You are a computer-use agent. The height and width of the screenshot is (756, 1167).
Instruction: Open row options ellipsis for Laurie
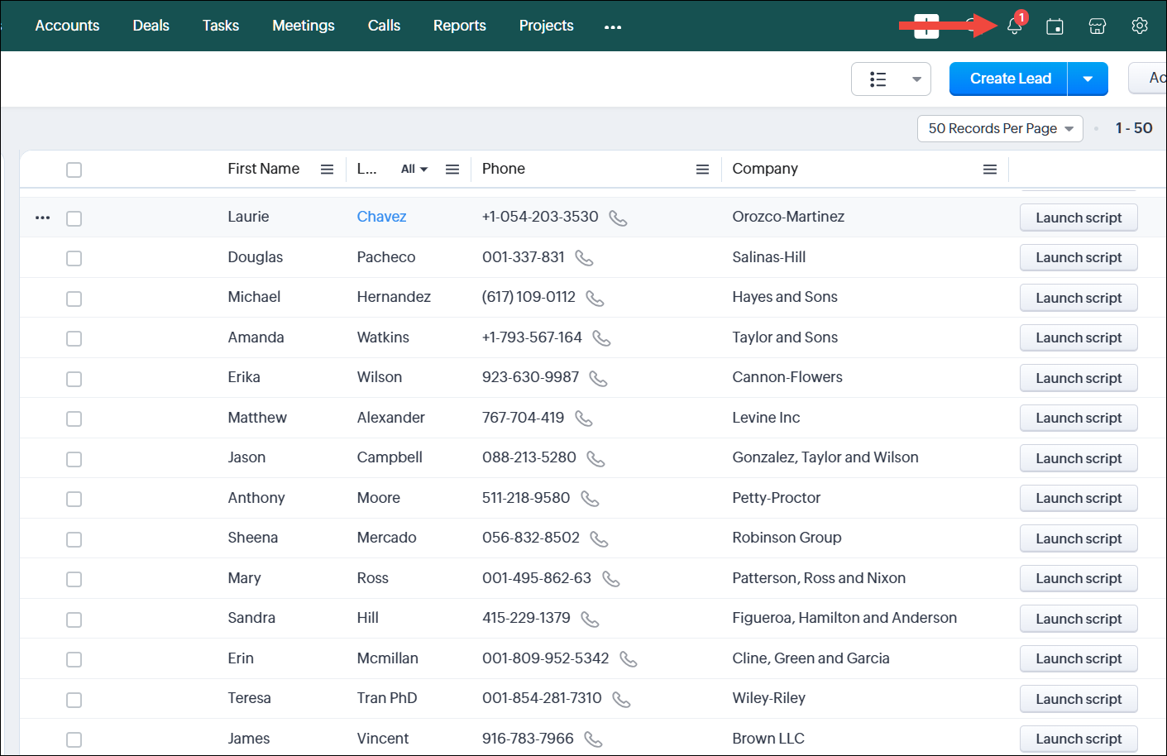(43, 218)
